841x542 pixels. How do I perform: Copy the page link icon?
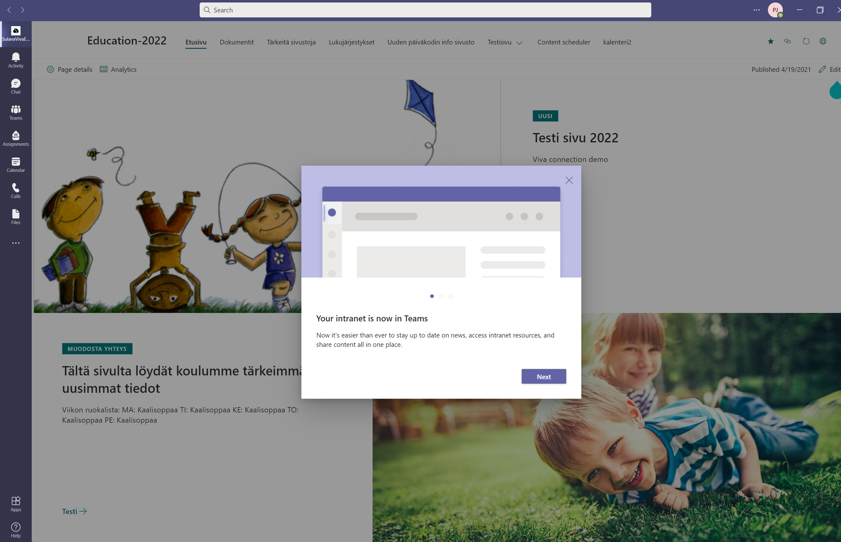(788, 41)
